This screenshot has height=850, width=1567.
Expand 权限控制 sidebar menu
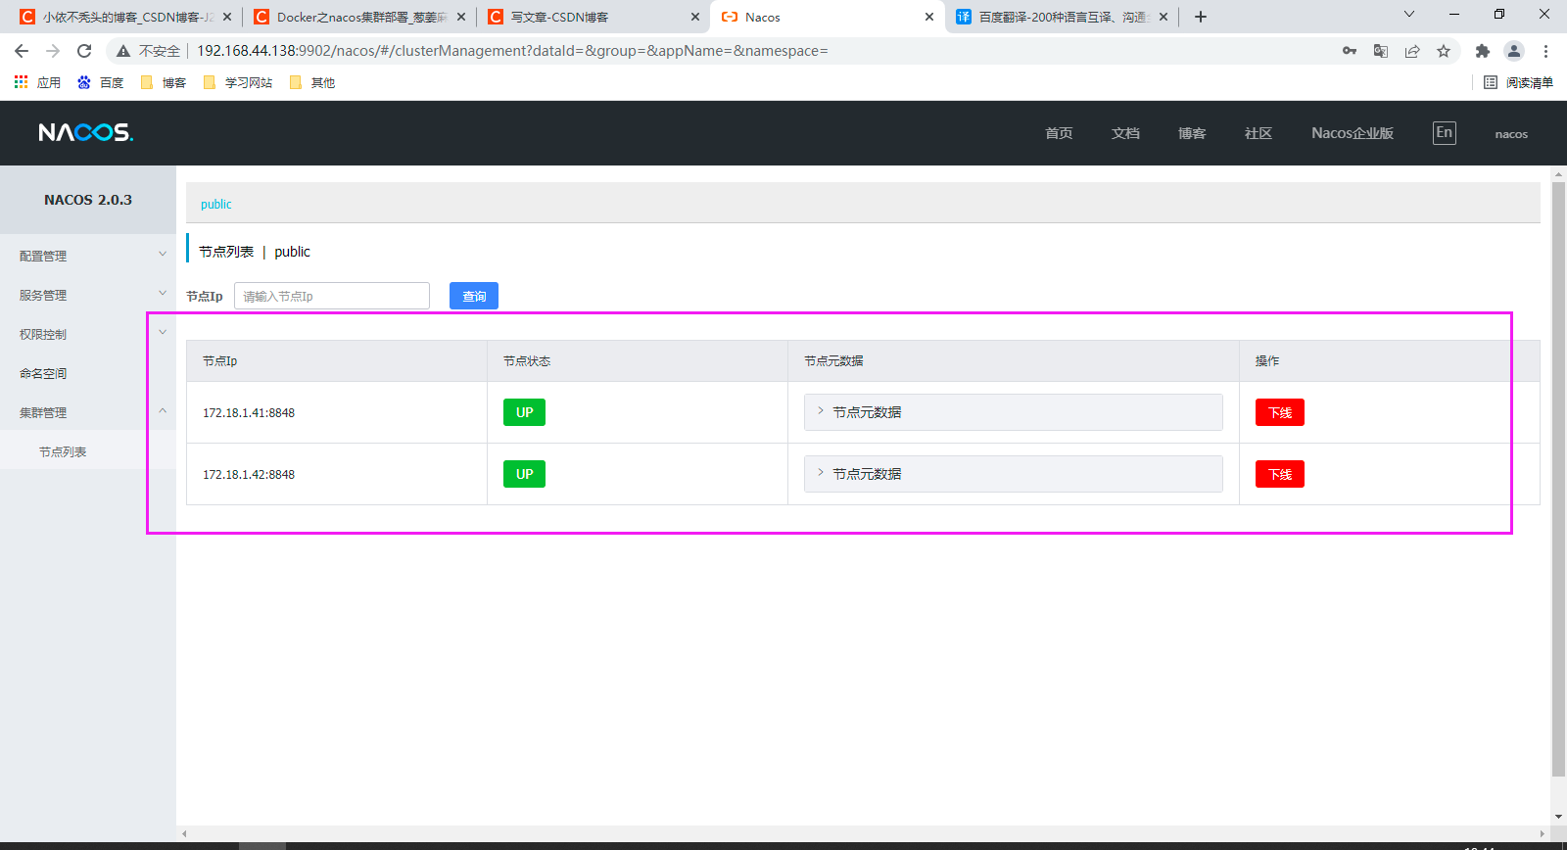pyautogui.click(x=88, y=334)
